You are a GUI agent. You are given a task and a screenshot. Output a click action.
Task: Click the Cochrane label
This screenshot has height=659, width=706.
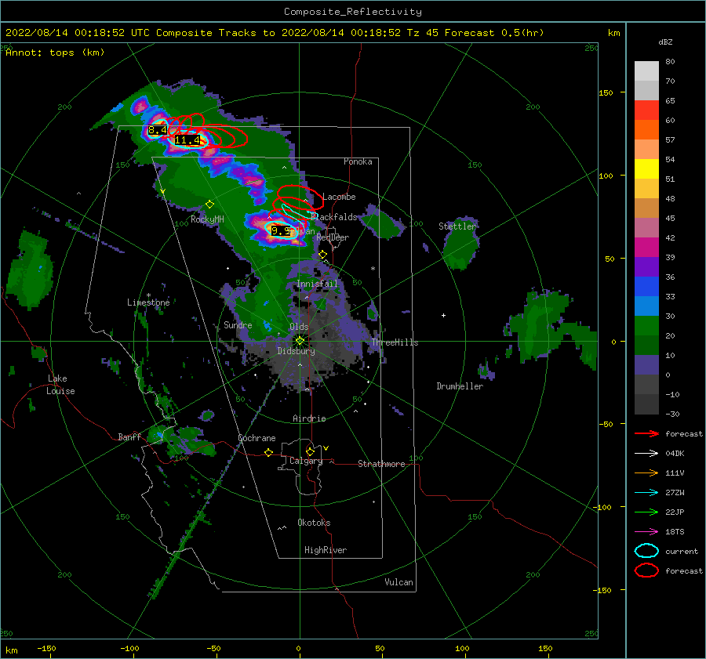pyautogui.click(x=257, y=438)
